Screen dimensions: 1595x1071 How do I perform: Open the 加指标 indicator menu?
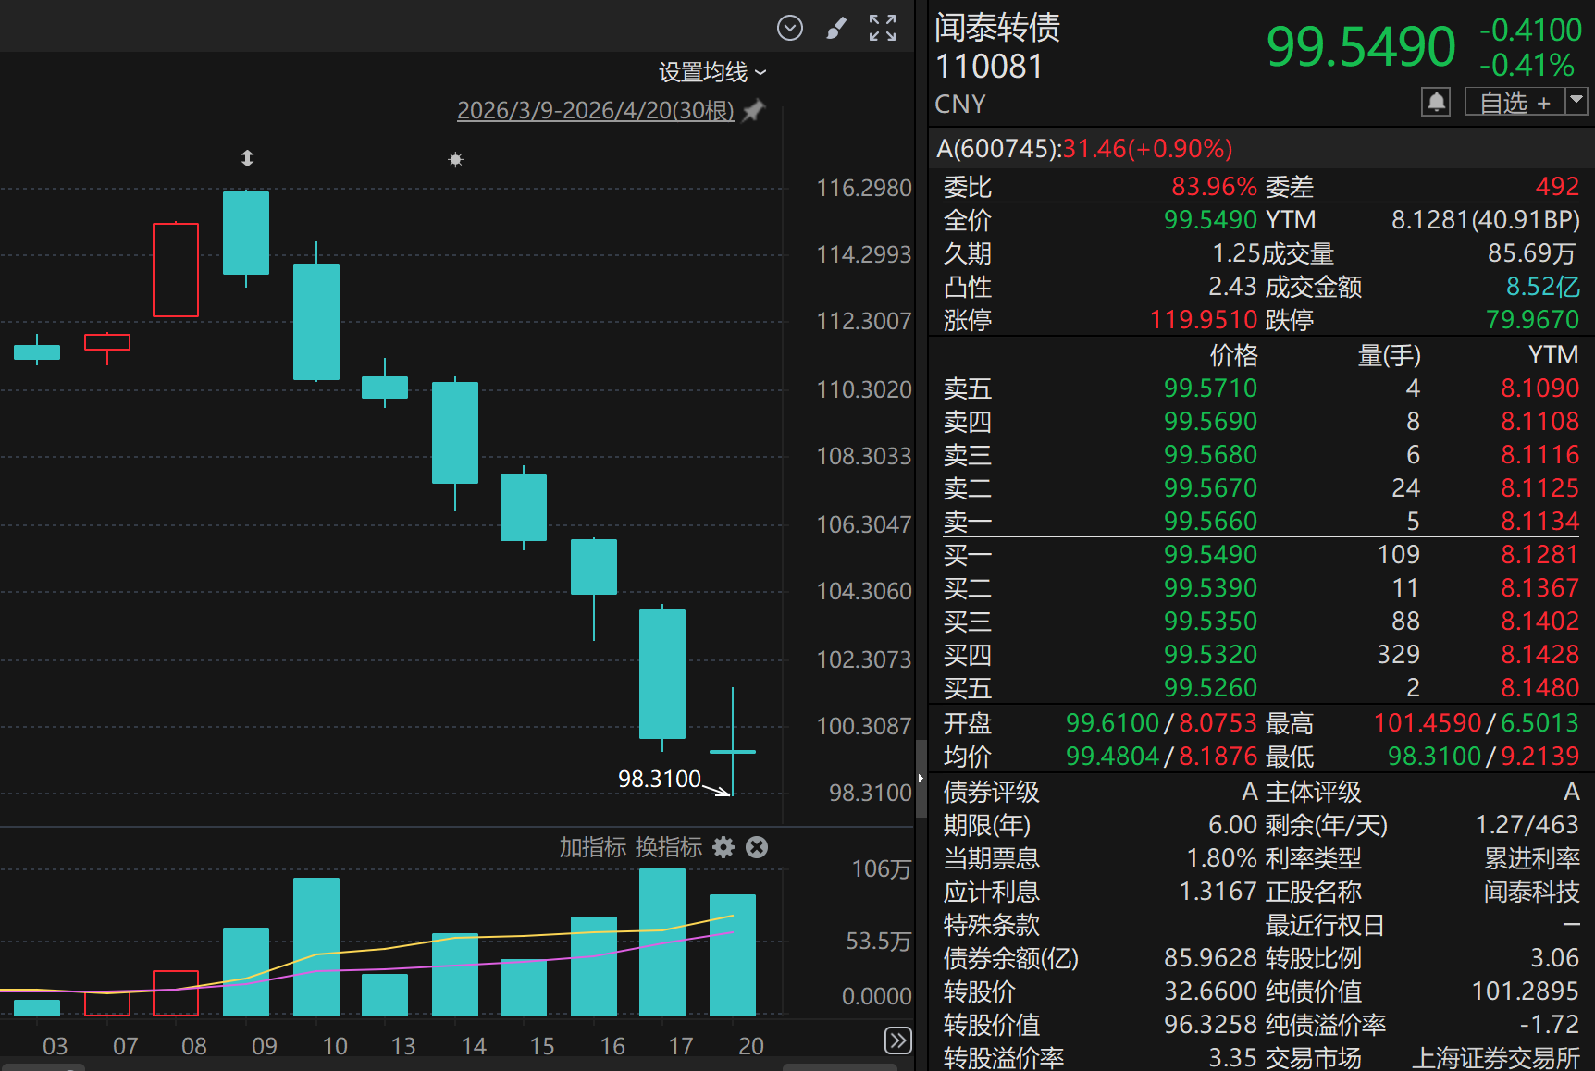pyautogui.click(x=593, y=846)
